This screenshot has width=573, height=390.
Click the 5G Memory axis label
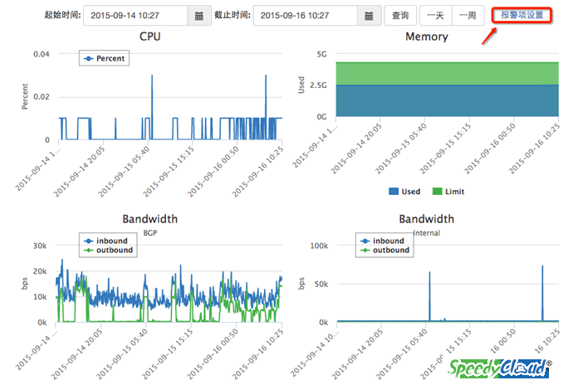[x=321, y=54]
